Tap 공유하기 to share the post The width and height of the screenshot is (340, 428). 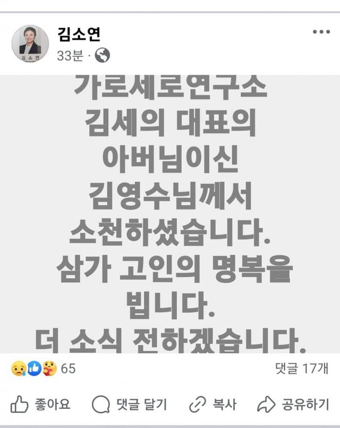coord(305,404)
